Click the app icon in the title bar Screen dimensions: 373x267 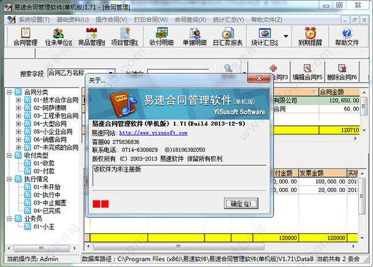8,7
